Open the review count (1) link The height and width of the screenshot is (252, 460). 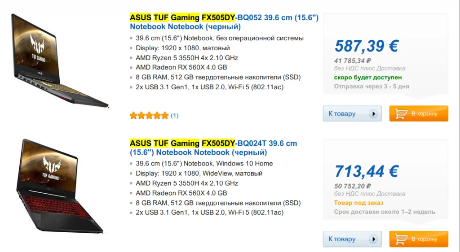174,116
